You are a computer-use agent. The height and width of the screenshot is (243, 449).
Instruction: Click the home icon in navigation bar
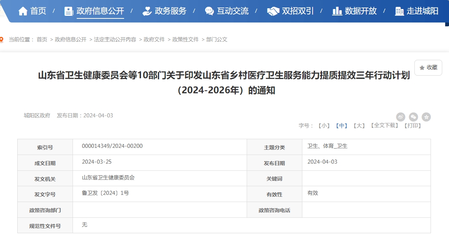pyautogui.click(x=23, y=11)
